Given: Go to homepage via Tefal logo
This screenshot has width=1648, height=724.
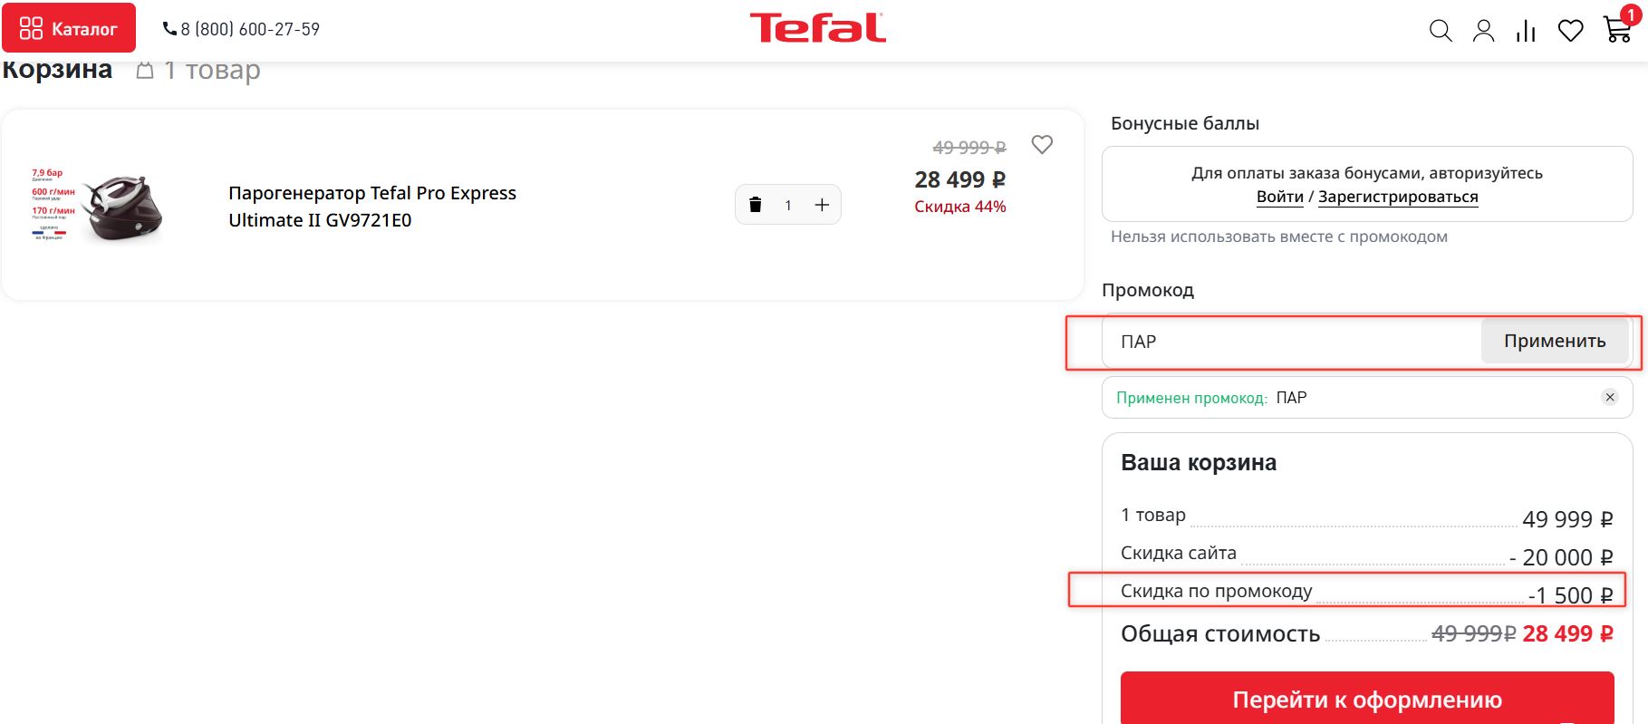Looking at the screenshot, I should (817, 28).
